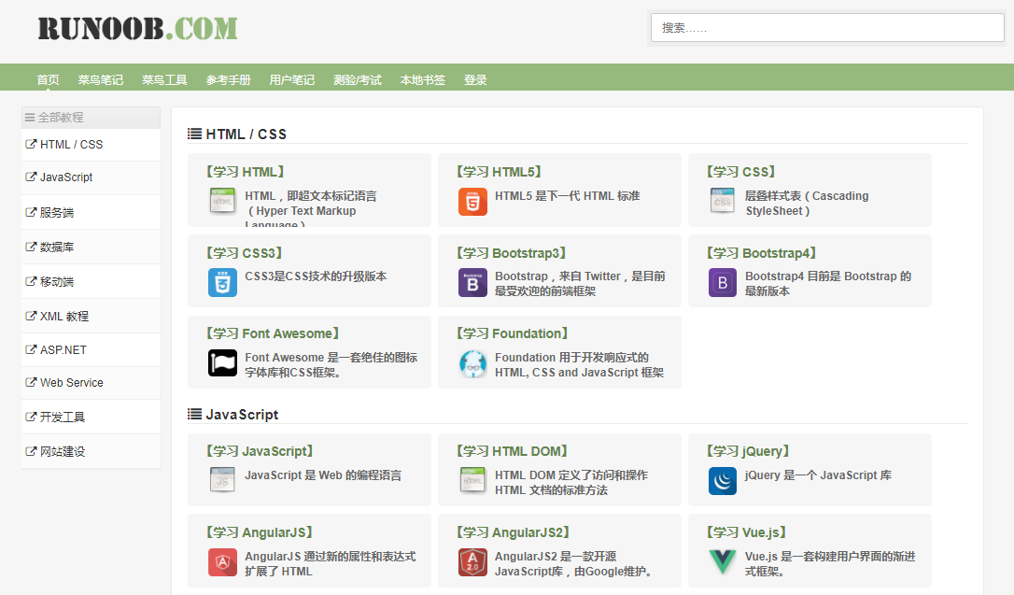Image resolution: width=1014 pixels, height=595 pixels.
Task: Open the 【学习 HTML DOM】 title link
Action: 512,451
